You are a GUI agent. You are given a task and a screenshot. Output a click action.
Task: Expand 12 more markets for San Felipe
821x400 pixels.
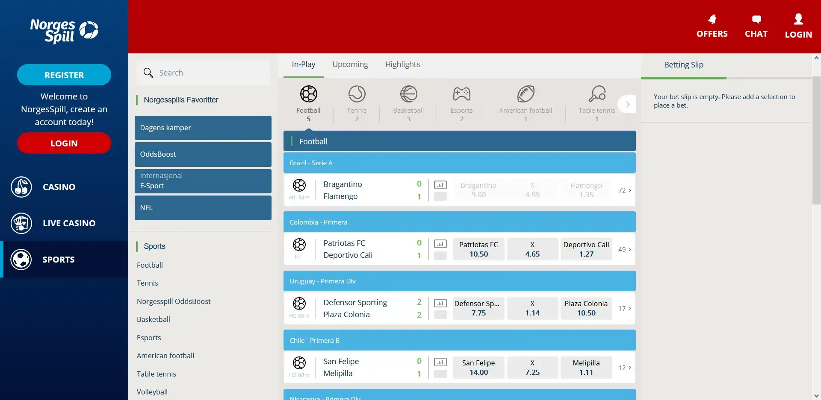[x=624, y=368]
